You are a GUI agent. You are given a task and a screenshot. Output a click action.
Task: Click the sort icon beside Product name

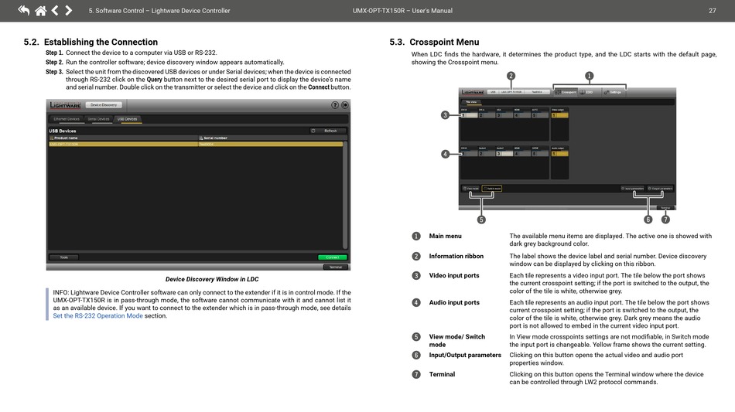tap(52, 138)
